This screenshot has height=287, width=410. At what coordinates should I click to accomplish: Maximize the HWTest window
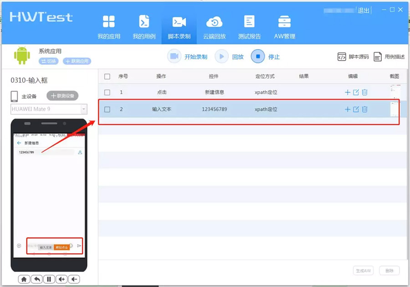(x=392, y=10)
